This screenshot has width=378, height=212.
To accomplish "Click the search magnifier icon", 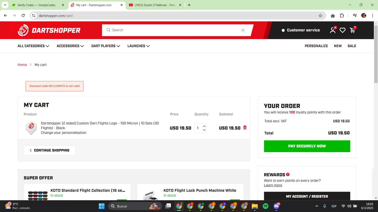I will [x=108, y=30].
